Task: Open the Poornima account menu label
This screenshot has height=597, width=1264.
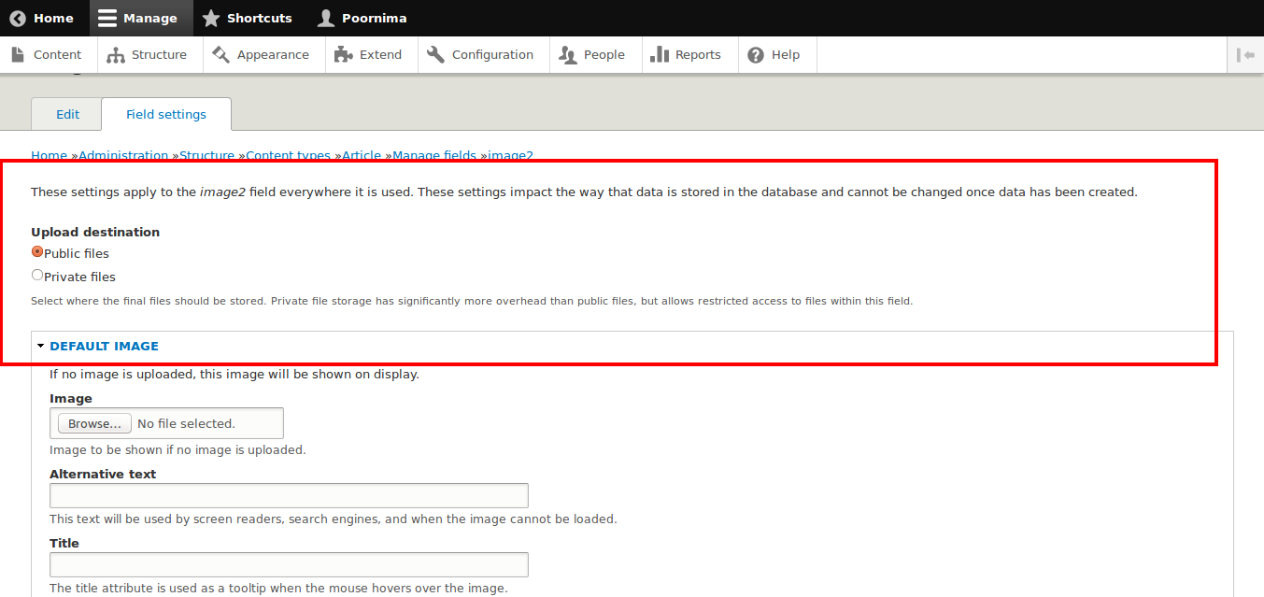Action: (x=374, y=18)
